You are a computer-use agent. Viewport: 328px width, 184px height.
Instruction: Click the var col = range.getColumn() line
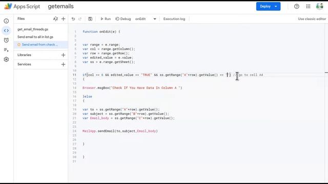(x=109, y=49)
